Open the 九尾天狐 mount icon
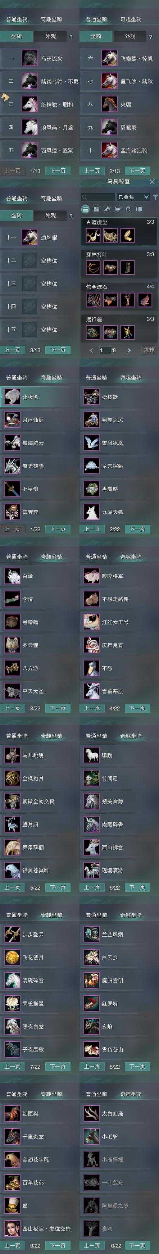This screenshot has width=159, height=1254. coord(91,512)
